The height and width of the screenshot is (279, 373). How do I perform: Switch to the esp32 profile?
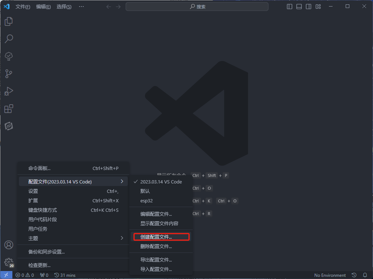pos(161,201)
